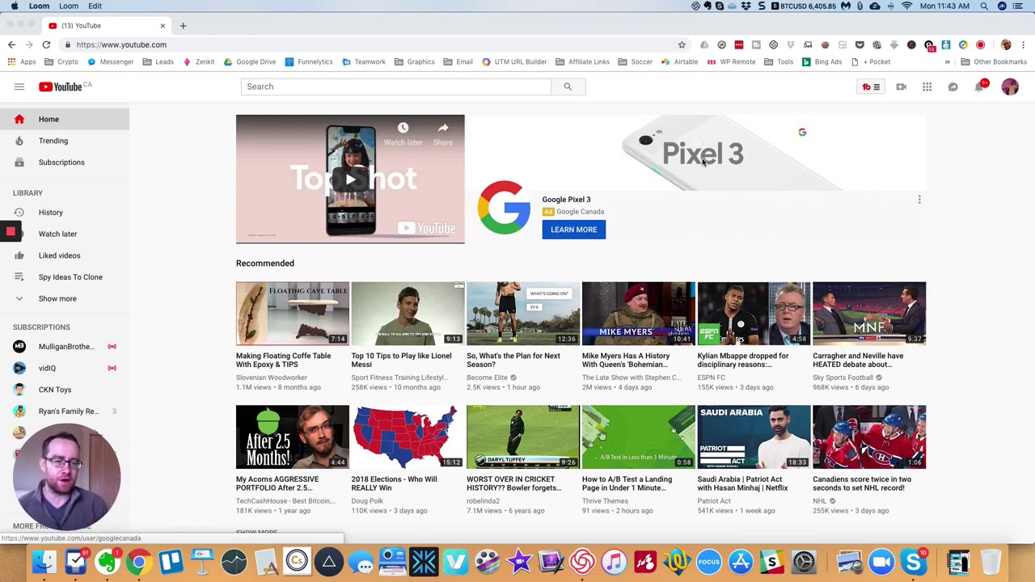This screenshot has width=1035, height=582.
Task: Open the Canadiens NHL record video thumbnail
Action: pos(869,437)
